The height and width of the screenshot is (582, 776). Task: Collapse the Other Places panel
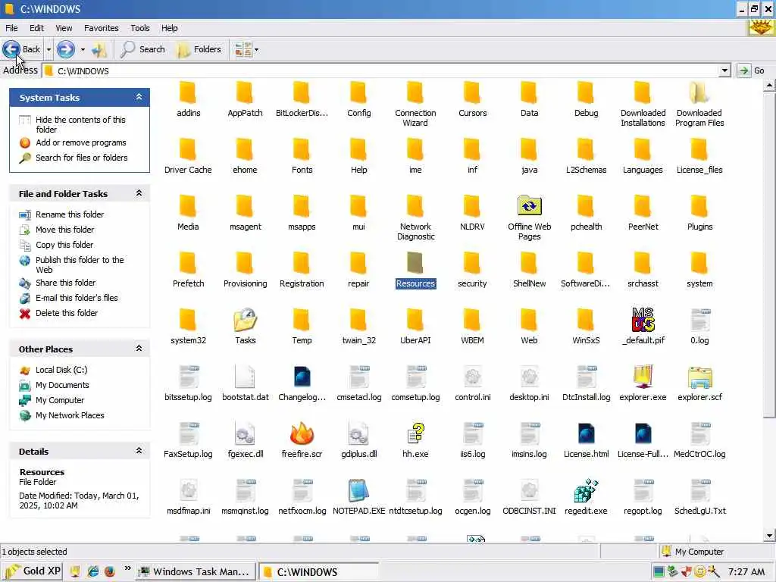click(x=139, y=349)
